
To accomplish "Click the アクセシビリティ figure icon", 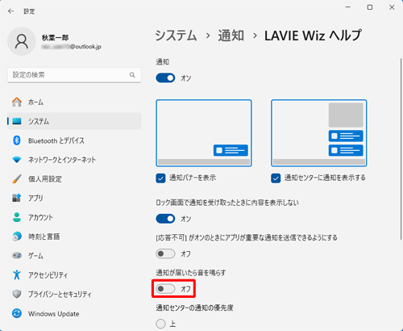I will pyautogui.click(x=17, y=274).
